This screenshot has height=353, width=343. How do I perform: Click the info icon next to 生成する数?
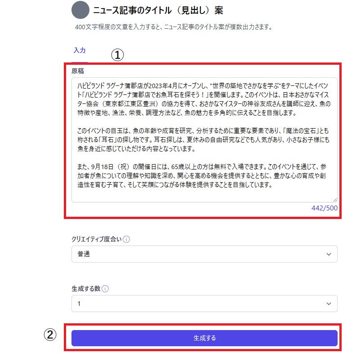[105, 289]
